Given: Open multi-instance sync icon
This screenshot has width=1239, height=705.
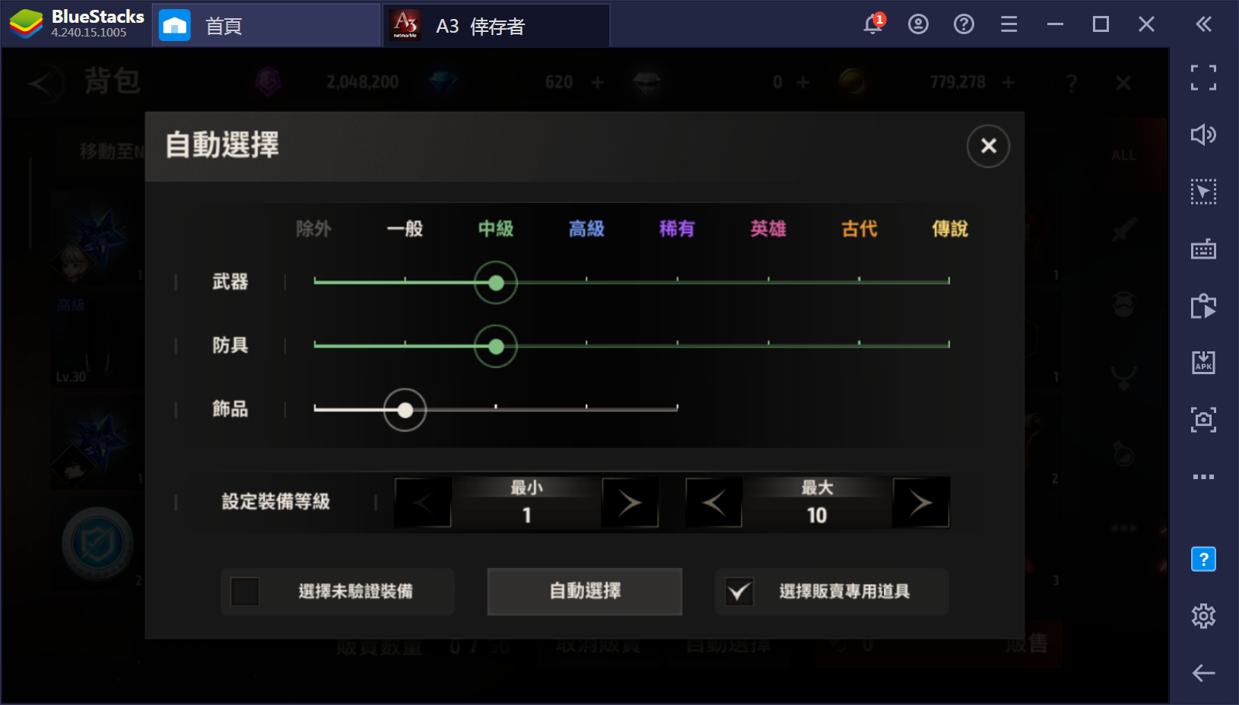Looking at the screenshot, I should click(x=1203, y=306).
